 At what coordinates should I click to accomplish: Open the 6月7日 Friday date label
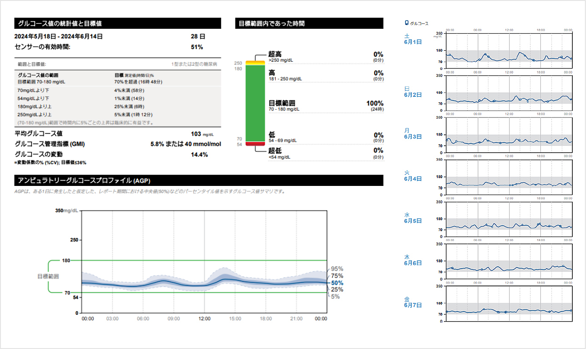tap(413, 301)
